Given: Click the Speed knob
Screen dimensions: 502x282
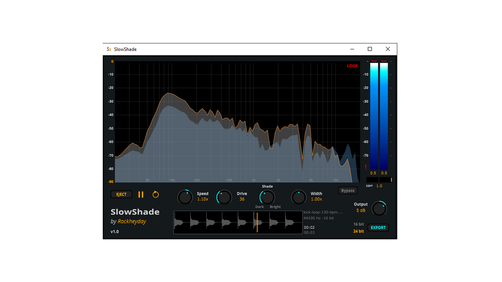Looking at the screenshot, I should (185, 197).
